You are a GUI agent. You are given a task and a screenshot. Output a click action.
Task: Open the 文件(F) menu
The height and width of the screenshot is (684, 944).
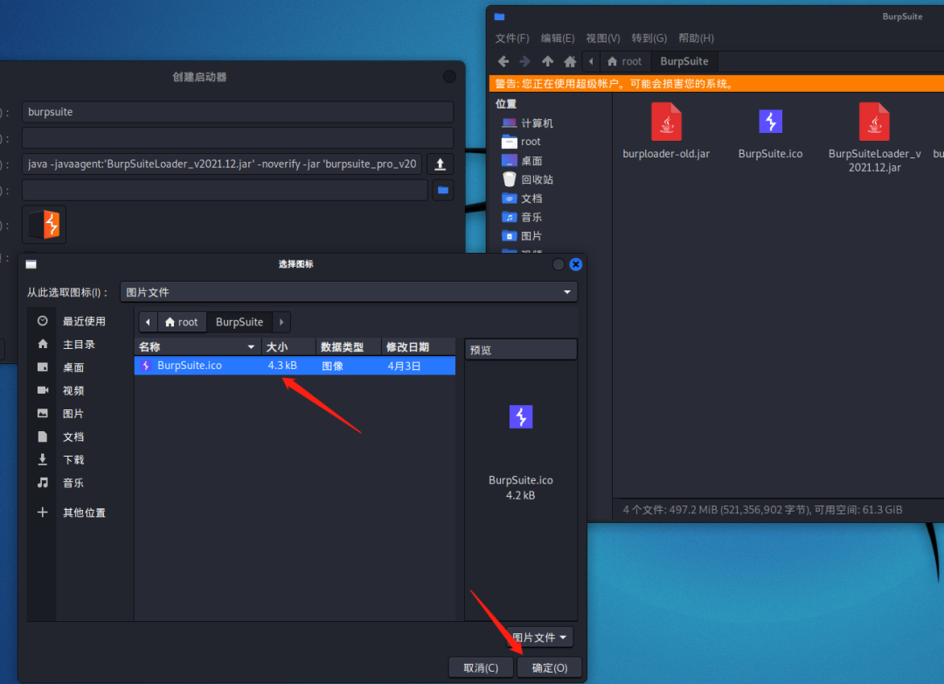511,38
